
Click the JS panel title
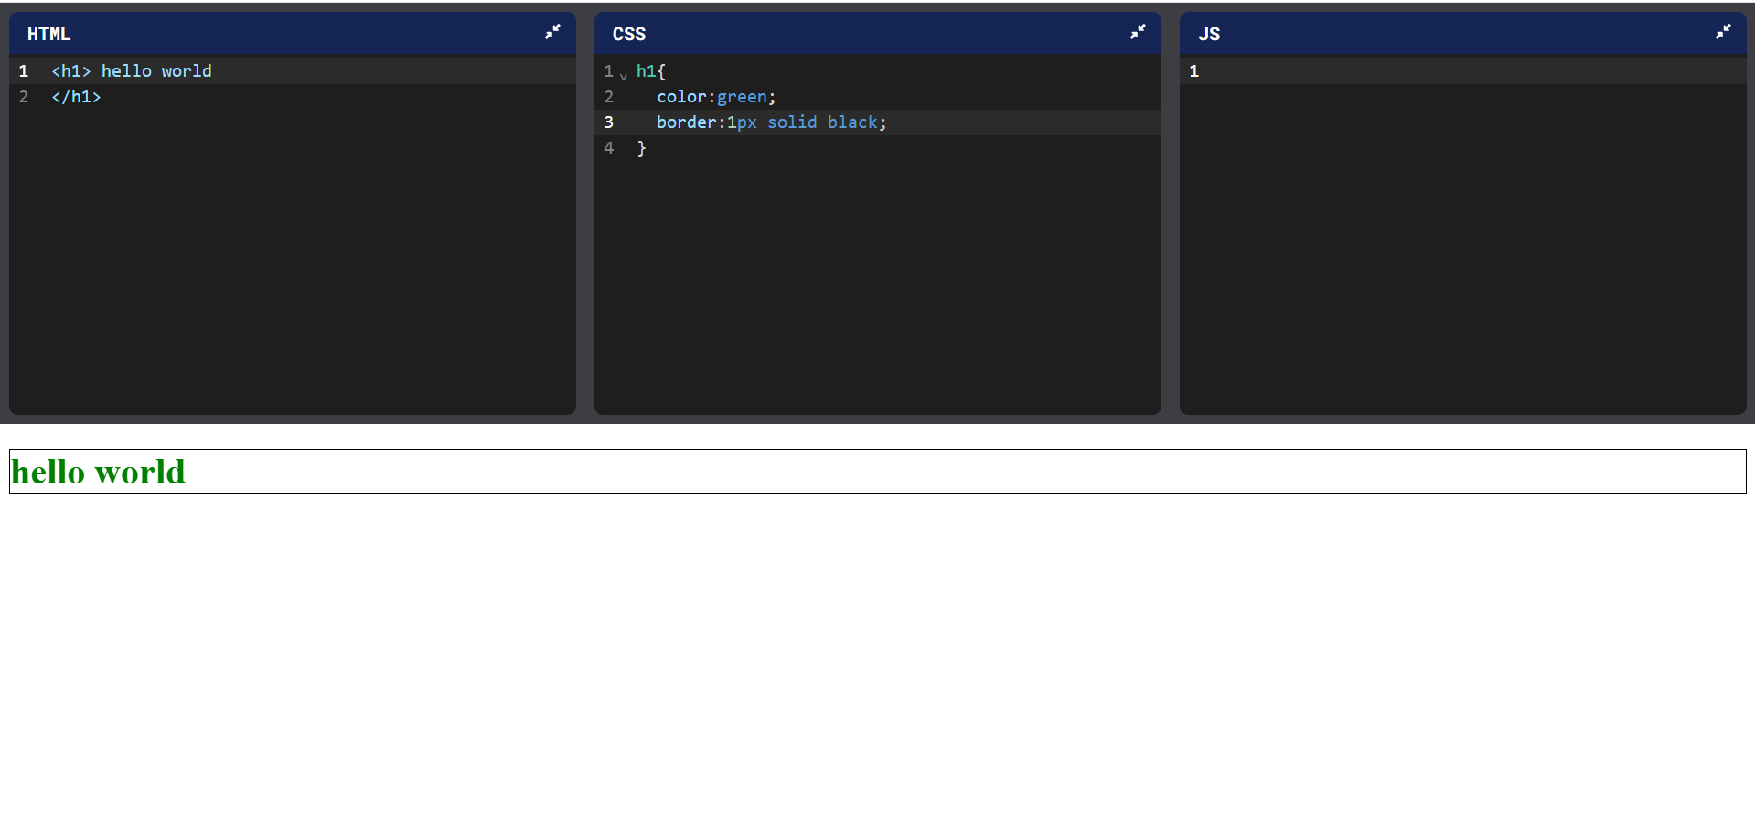(1209, 34)
